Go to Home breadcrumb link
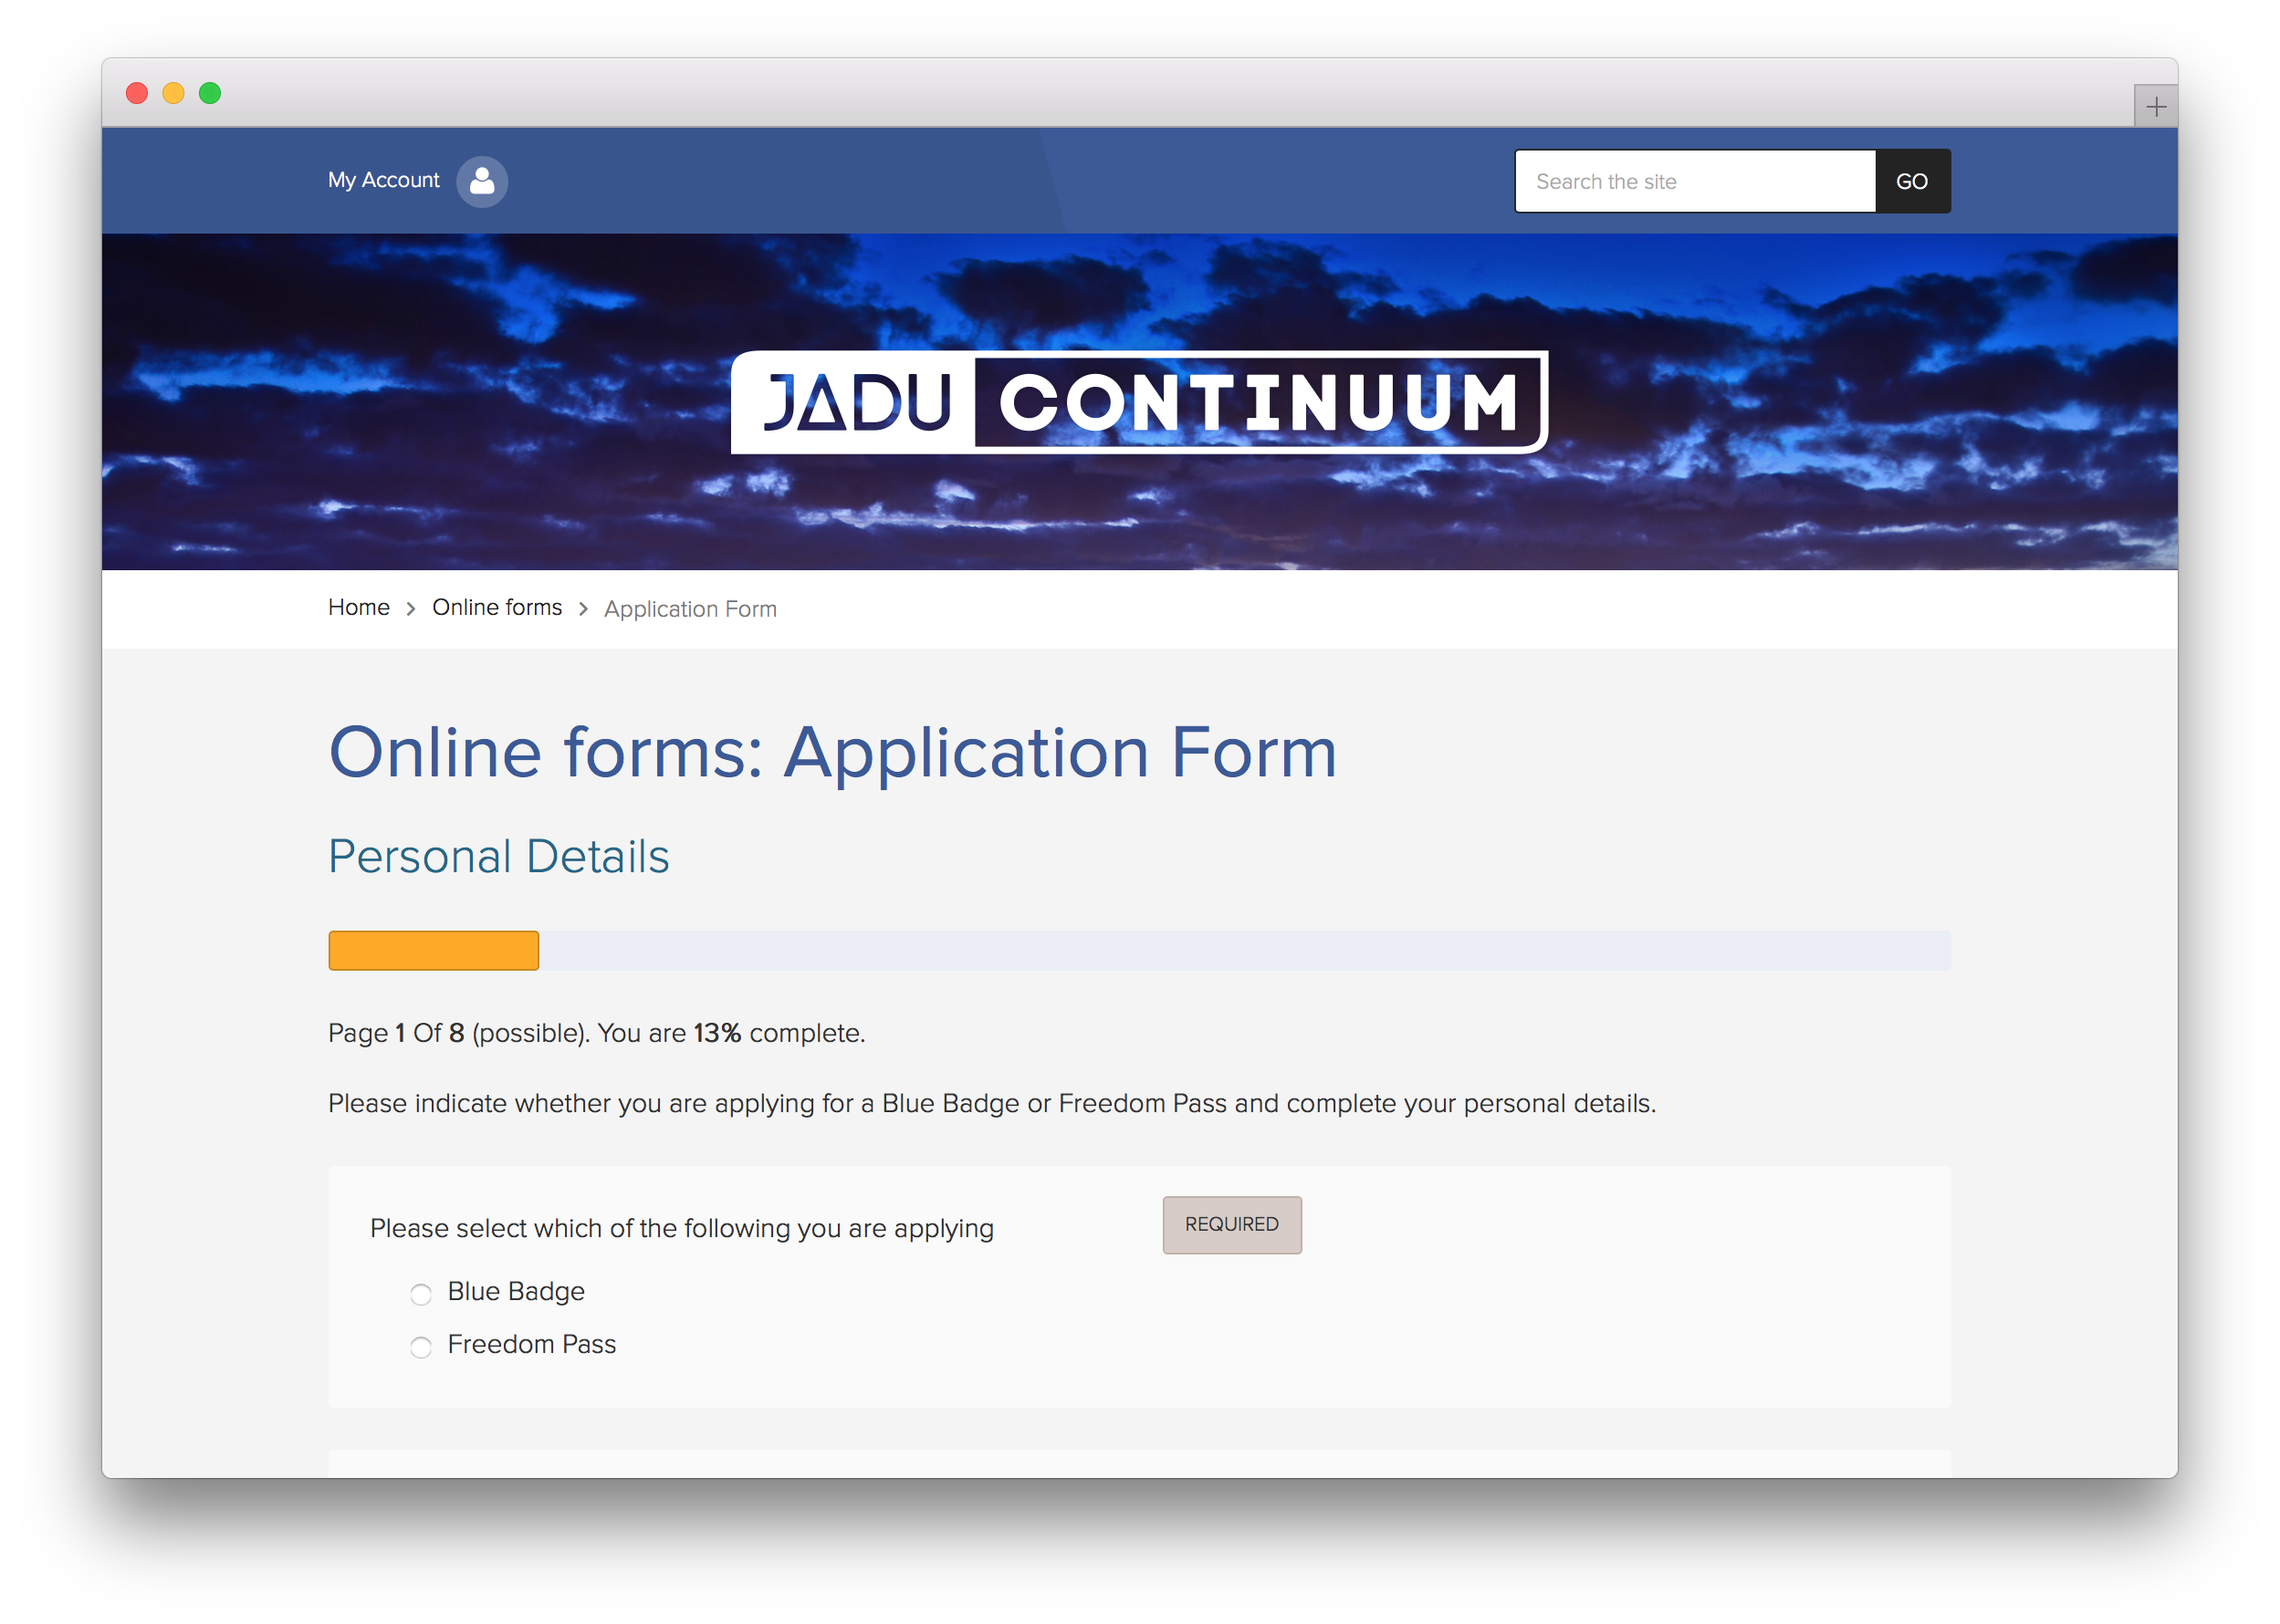The height and width of the screenshot is (1624, 2280). (x=358, y=607)
